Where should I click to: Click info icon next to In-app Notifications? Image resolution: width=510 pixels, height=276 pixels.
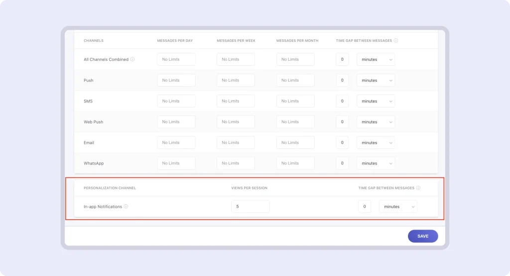(126, 206)
